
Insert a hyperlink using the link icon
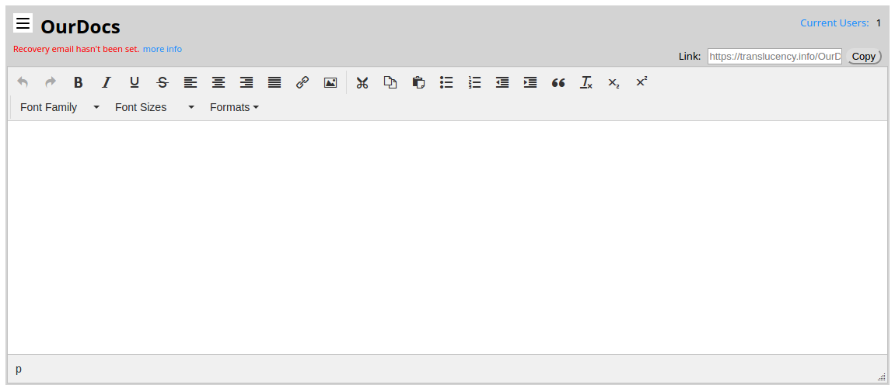coord(302,82)
